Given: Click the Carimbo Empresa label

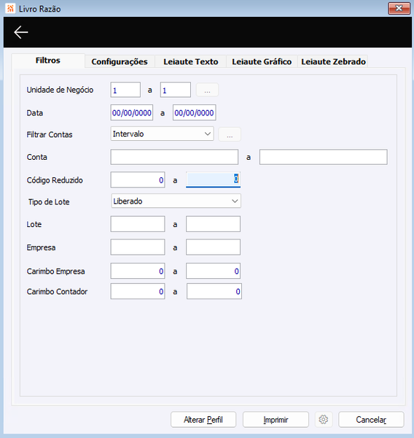Looking at the screenshot, I should [56, 272].
